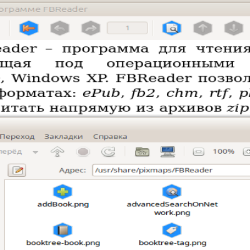Click the address field with /usr/share/pixmaps/FBReader
Image resolution: width=250 pixels, height=250 pixels.
[x=171, y=170]
